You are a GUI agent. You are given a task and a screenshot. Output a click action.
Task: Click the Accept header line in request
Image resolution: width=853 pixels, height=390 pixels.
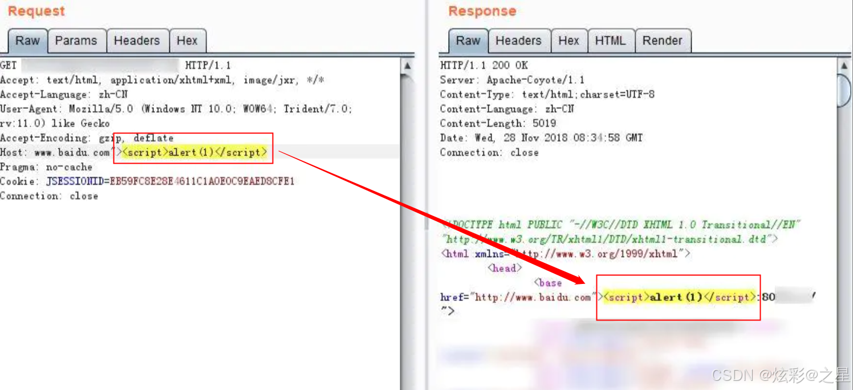click(x=163, y=80)
